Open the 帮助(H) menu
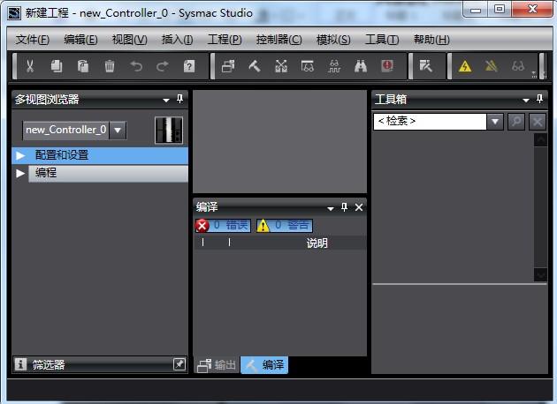The height and width of the screenshot is (404, 557). coord(431,40)
